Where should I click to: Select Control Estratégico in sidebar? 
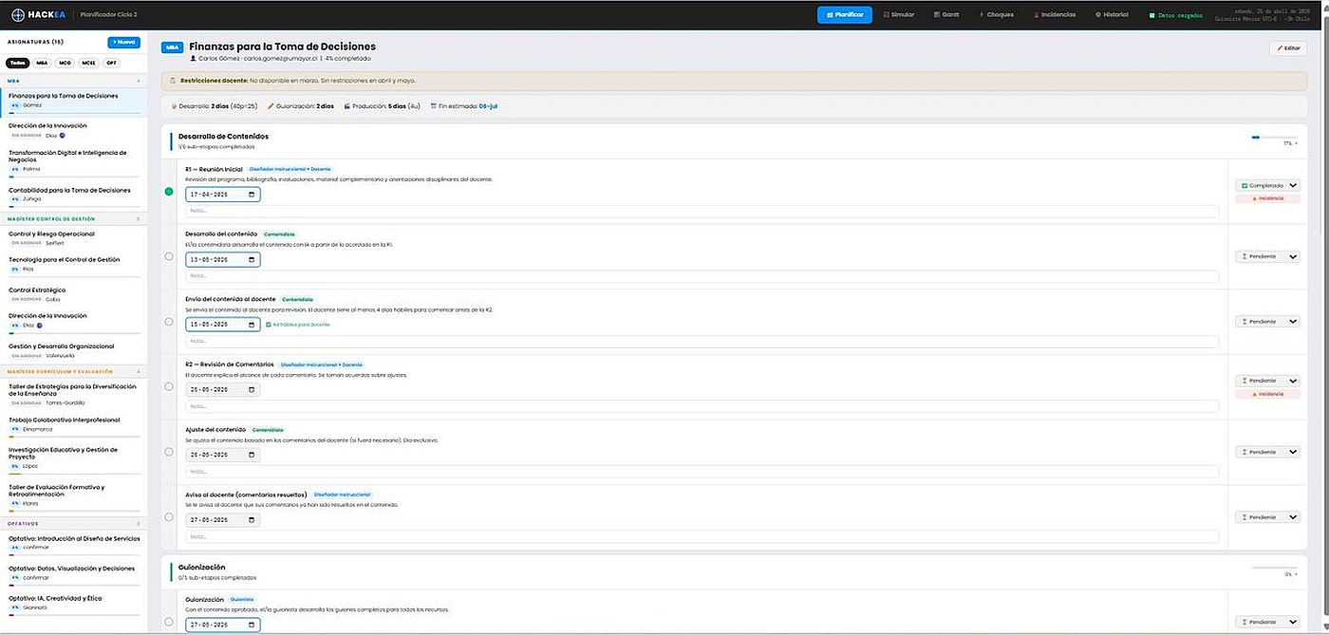click(73, 294)
